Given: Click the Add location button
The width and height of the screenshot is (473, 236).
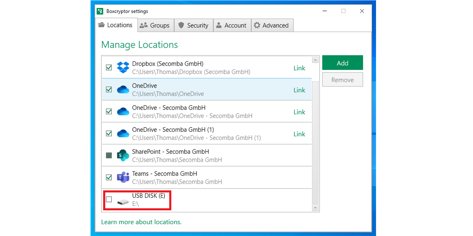Looking at the screenshot, I should click(x=342, y=63).
